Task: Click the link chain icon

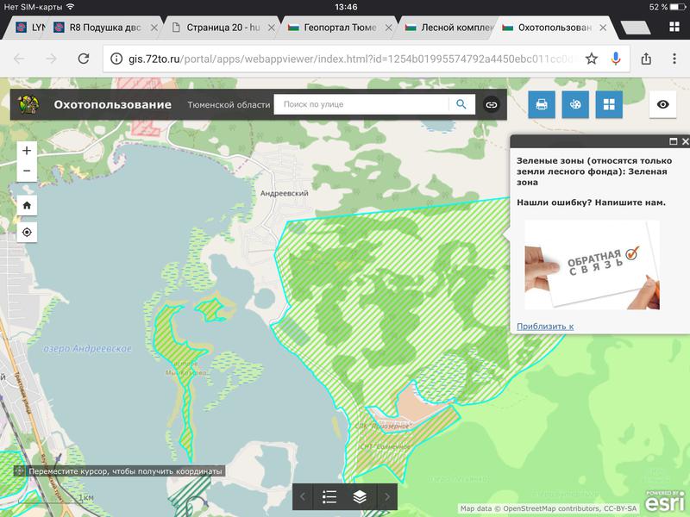Action: pos(491,104)
